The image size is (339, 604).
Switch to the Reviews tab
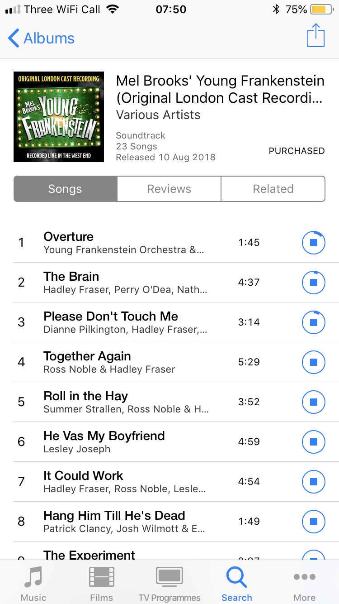pos(169,189)
